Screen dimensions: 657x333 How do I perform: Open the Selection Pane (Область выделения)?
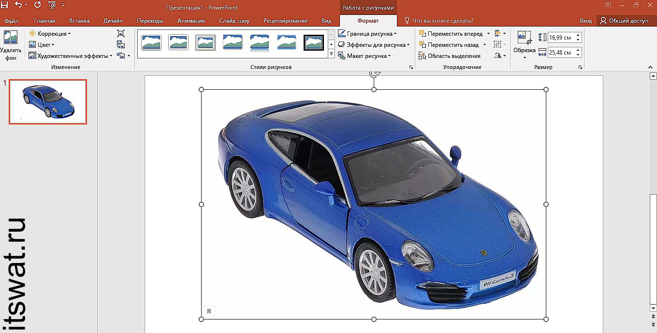450,56
